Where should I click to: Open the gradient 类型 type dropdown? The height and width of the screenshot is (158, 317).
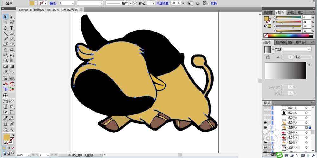309,49
